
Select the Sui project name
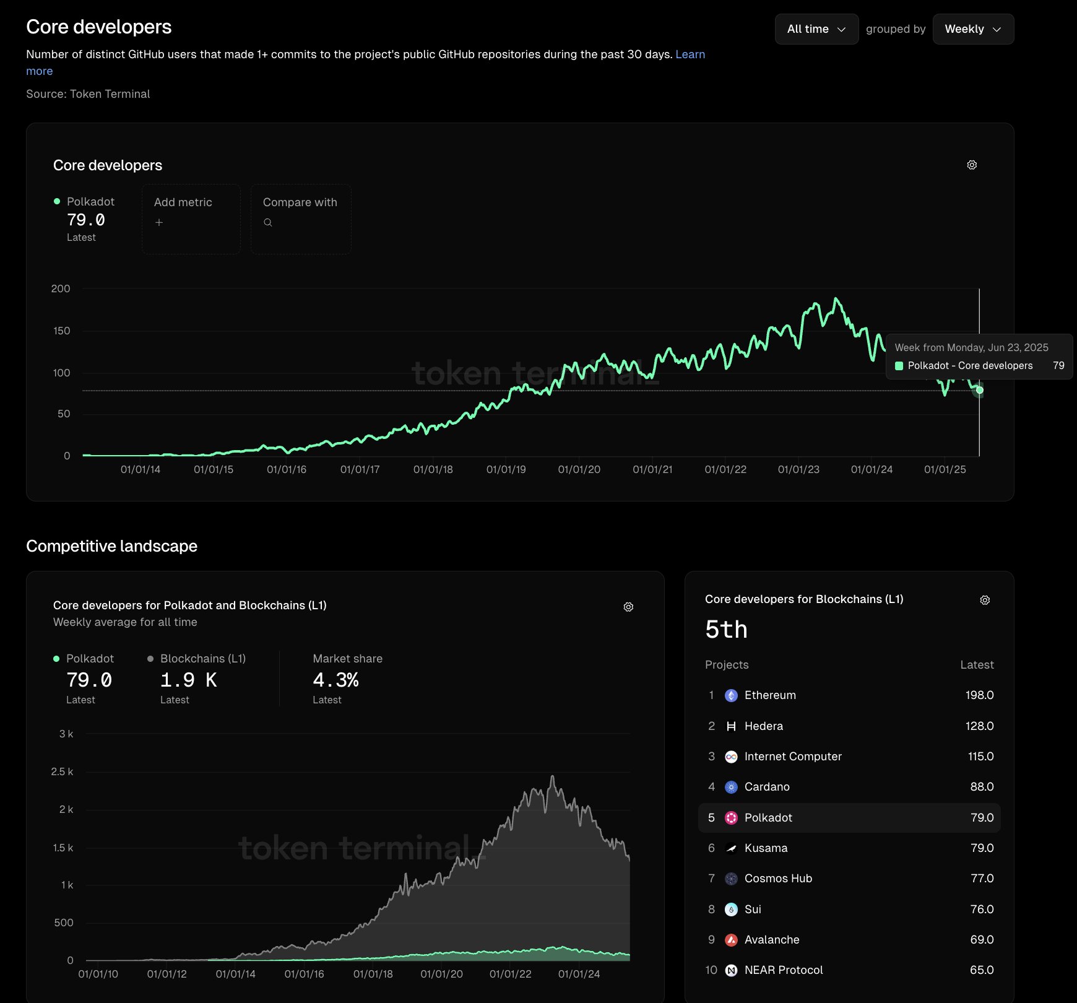tap(753, 910)
